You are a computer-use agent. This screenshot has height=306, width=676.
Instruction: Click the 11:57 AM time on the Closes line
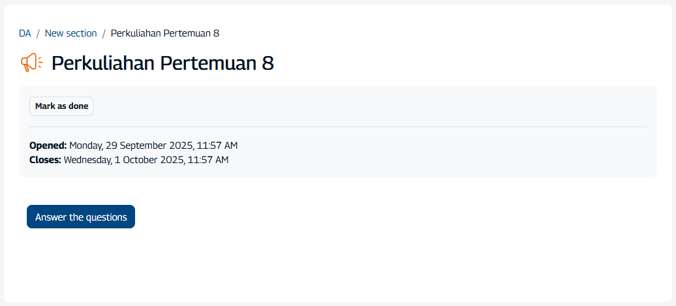(x=207, y=159)
